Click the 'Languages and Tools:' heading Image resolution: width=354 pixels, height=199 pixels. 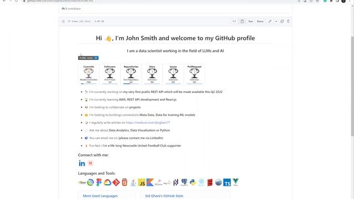[x=97, y=173]
